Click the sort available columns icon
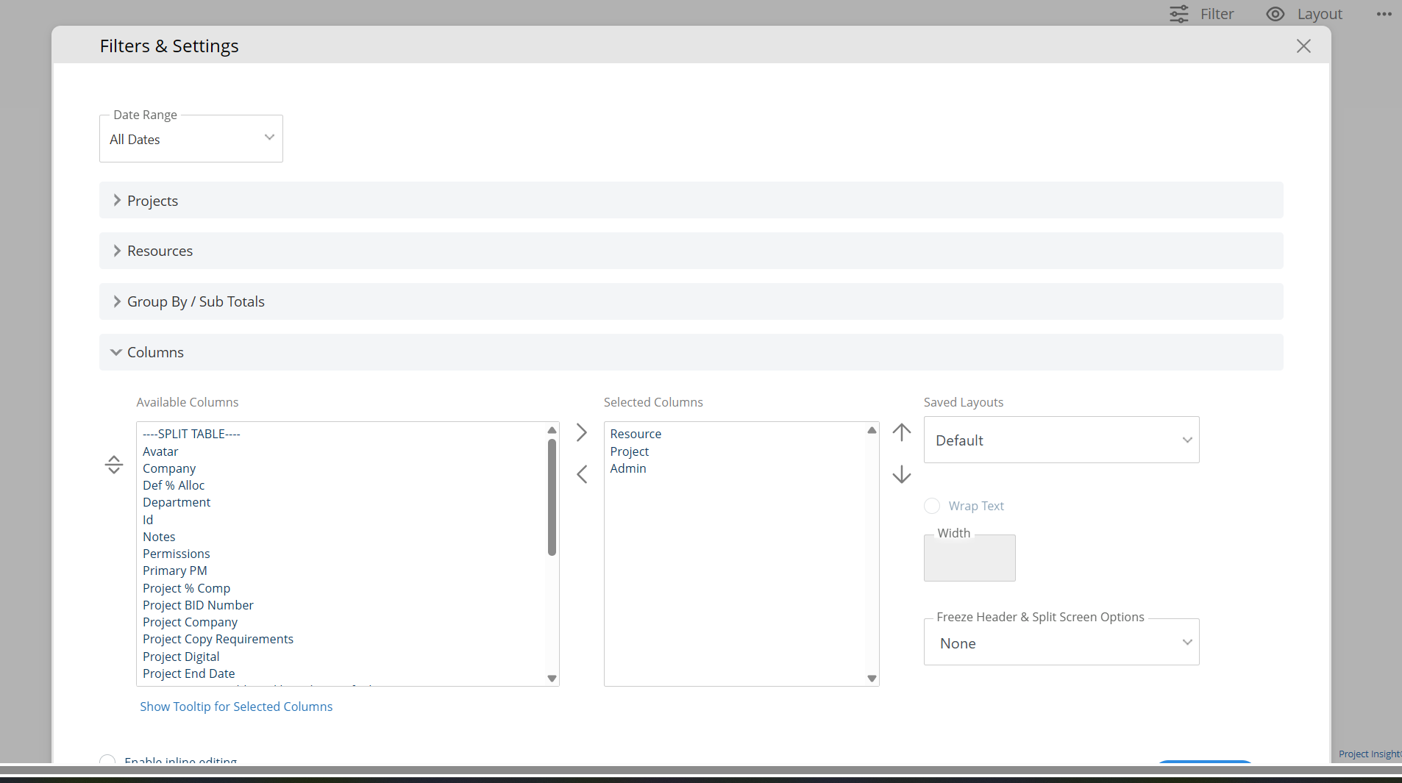The image size is (1402, 783). pos(113,465)
